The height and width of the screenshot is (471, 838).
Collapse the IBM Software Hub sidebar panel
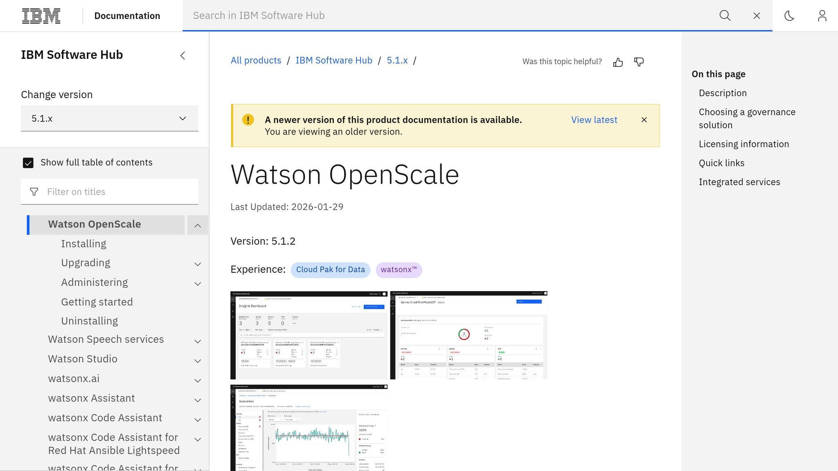click(x=182, y=55)
